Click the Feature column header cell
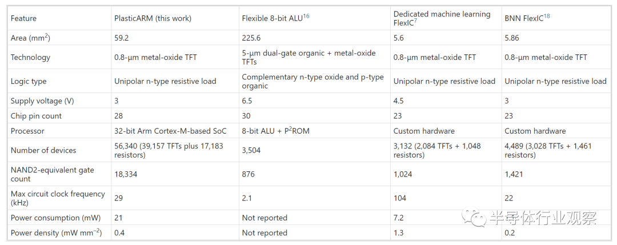Screen dimensions: 617x245 [x=24, y=18]
